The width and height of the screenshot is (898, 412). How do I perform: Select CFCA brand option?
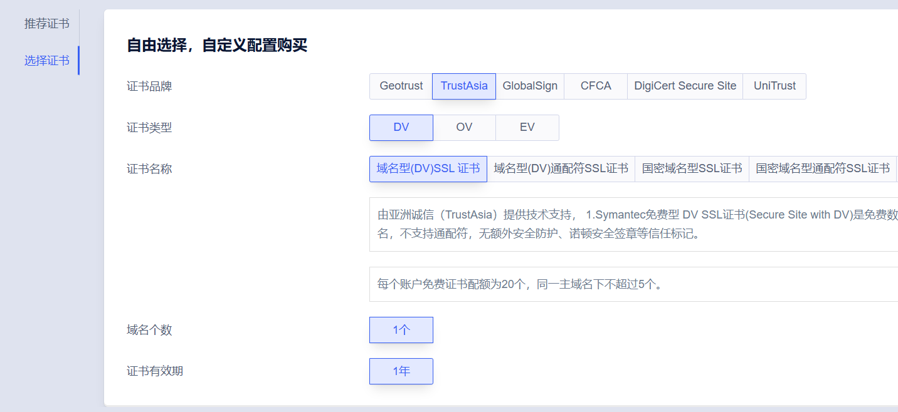[x=596, y=86]
